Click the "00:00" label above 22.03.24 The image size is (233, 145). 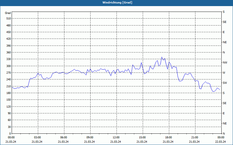[221, 137]
